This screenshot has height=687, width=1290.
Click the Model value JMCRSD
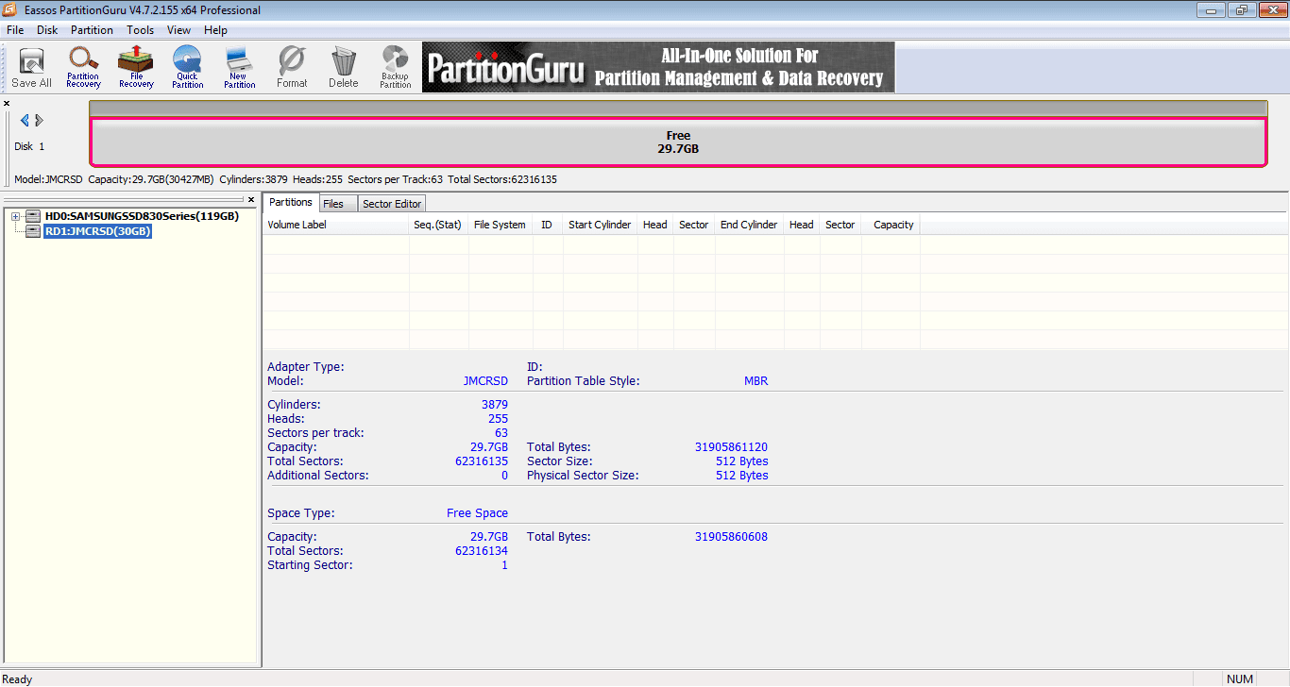[x=485, y=381]
